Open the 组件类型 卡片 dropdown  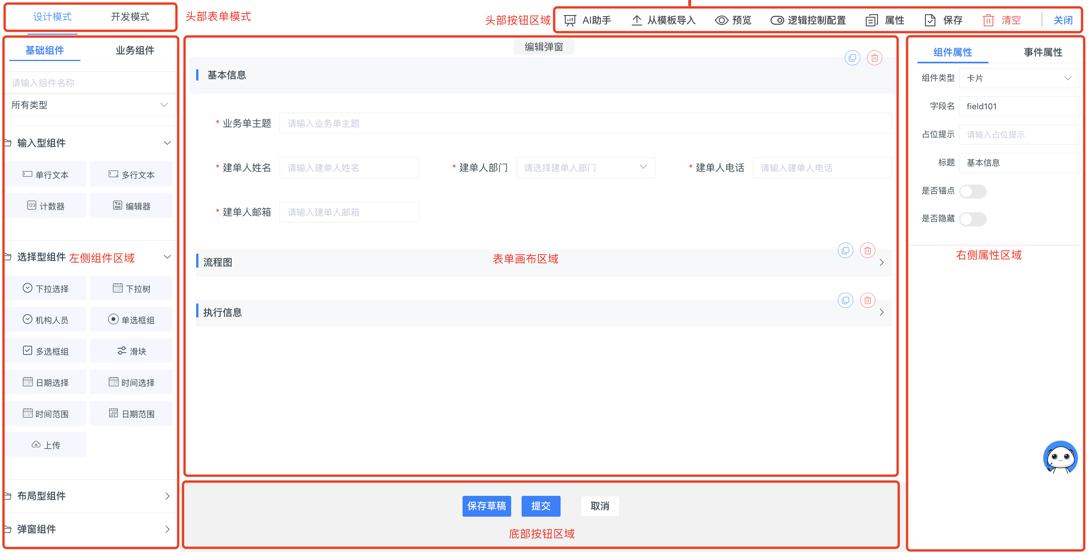tap(1019, 78)
